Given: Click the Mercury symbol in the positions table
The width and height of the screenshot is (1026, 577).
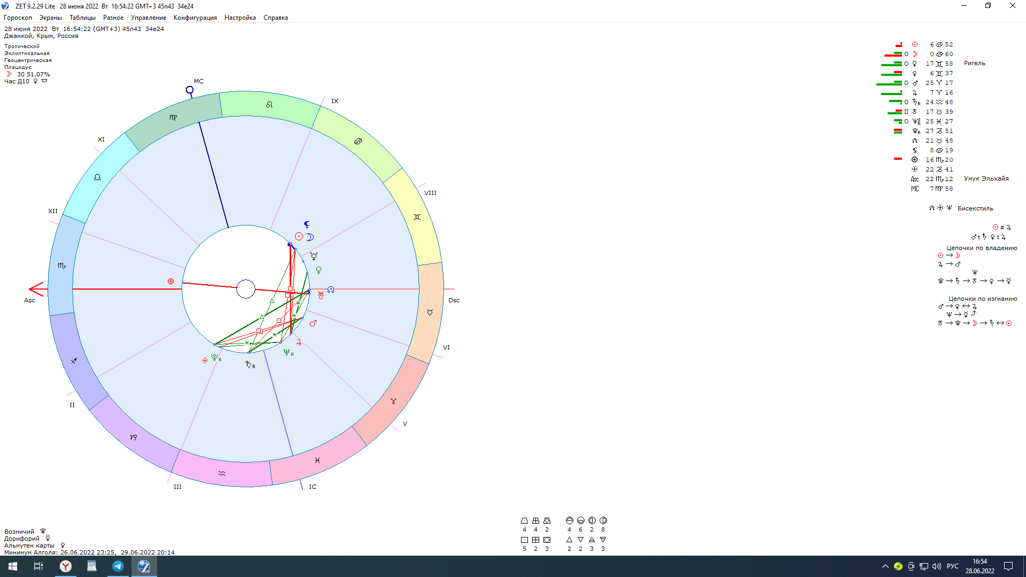Looking at the screenshot, I should (915, 64).
